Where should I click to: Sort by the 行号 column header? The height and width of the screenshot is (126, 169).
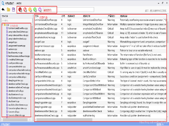[x=63, y=16]
